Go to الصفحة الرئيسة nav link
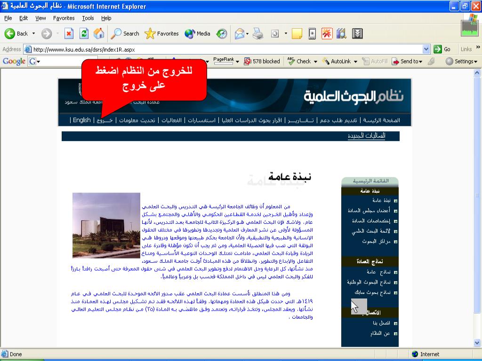This screenshot has width=482, height=361. click(381, 120)
